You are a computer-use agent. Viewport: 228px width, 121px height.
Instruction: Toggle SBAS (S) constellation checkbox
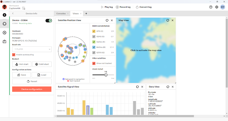coord(94,37)
